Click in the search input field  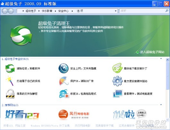[x=142, y=11]
